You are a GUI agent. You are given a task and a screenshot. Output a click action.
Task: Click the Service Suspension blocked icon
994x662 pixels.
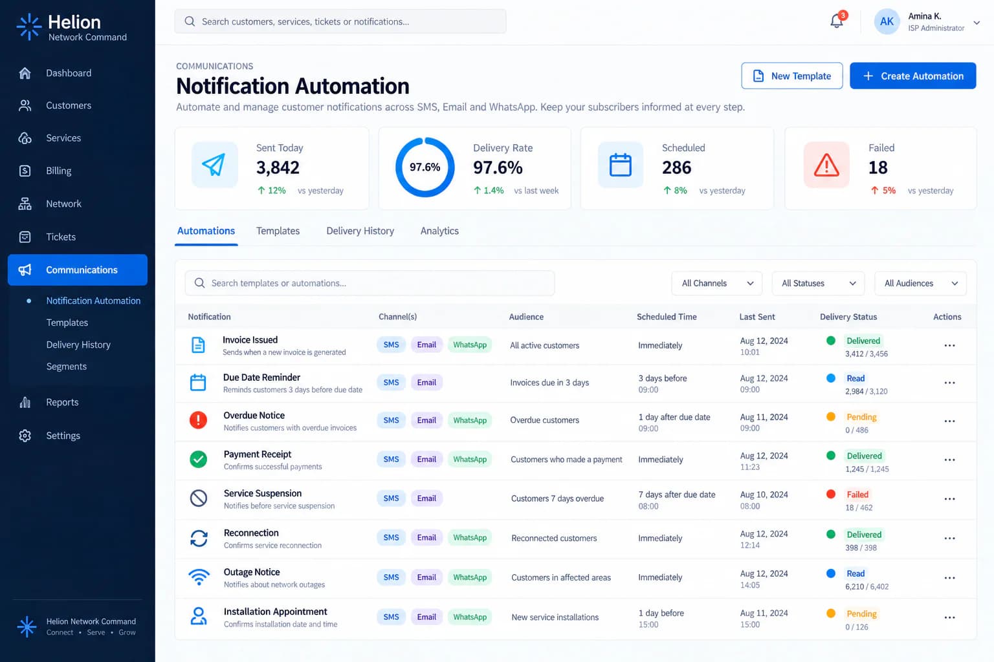click(x=199, y=498)
